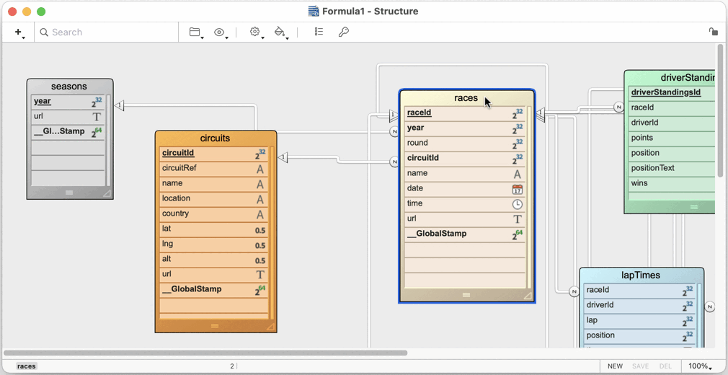Click alpha type icon of country field
Image resolution: width=728 pixels, height=375 pixels.
coord(260,215)
